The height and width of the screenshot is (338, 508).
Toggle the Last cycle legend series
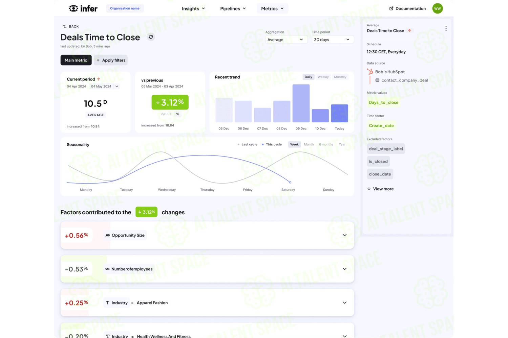coord(248,144)
